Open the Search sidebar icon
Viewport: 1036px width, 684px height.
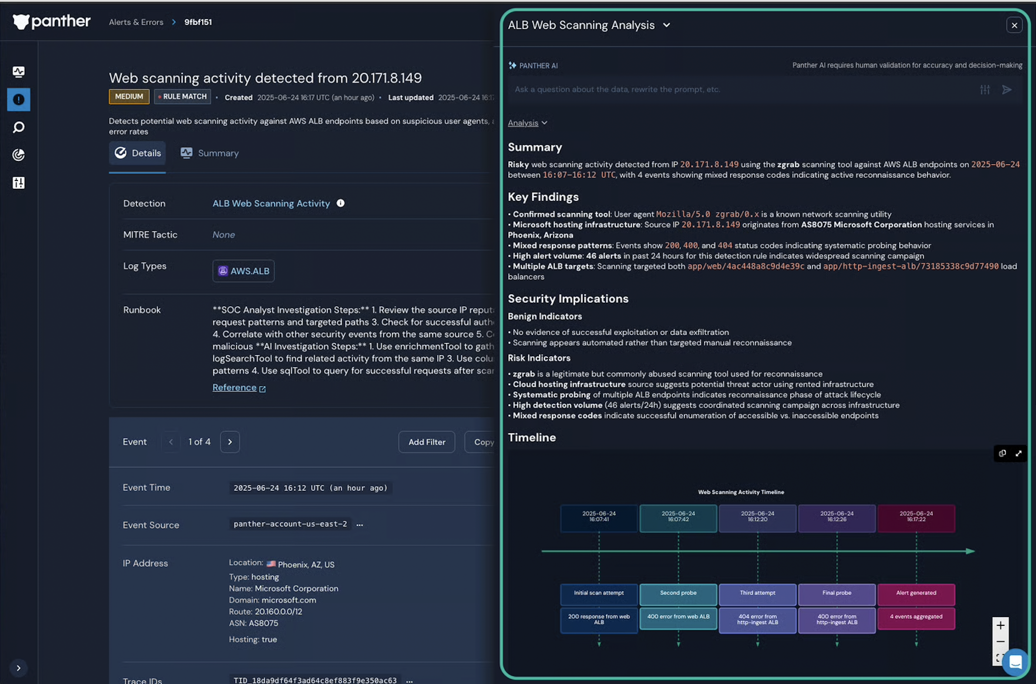18,127
